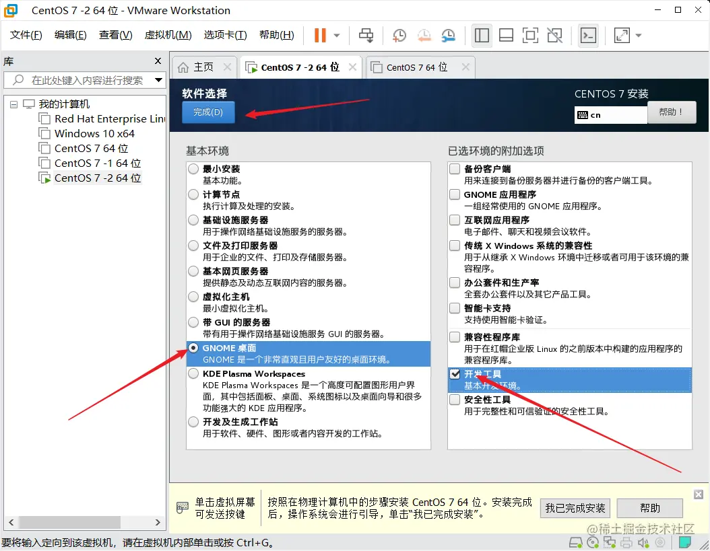
Task: Uncheck the 开发工具 checkbox
Action: (455, 374)
